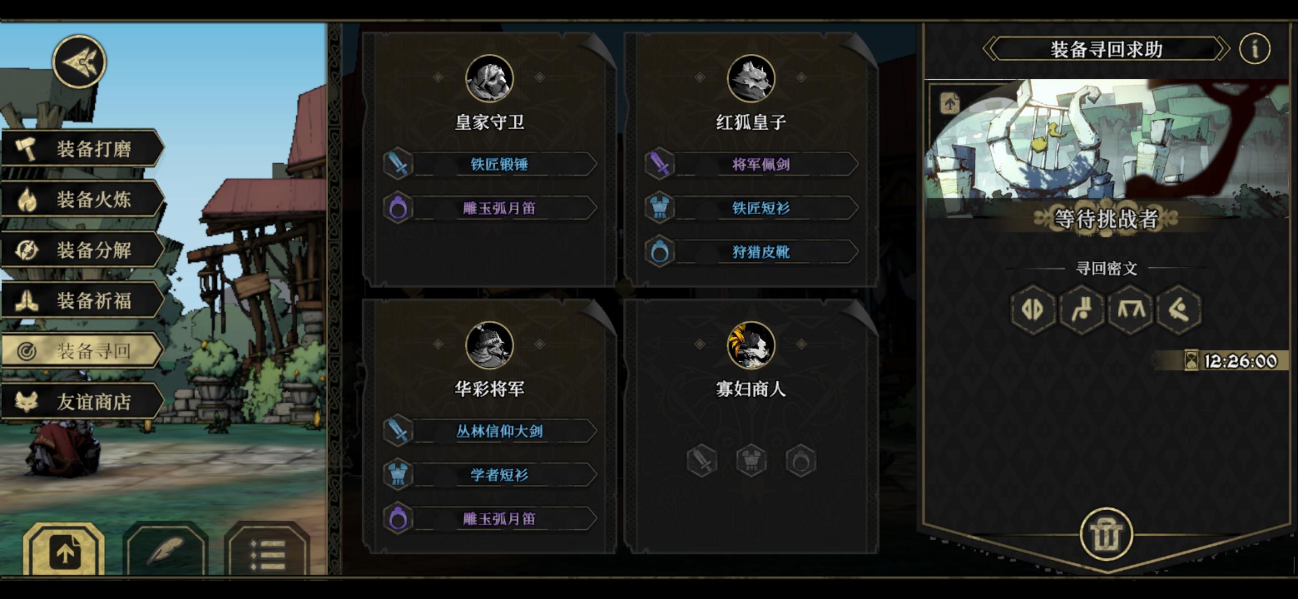Viewport: 1298px width, 599px height.
Task: Open the 友谊商店 shop
Action: pyautogui.click(x=83, y=401)
